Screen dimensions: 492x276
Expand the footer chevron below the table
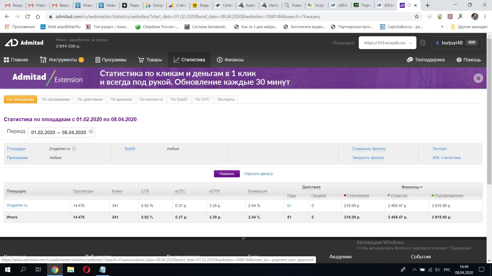click(243, 238)
